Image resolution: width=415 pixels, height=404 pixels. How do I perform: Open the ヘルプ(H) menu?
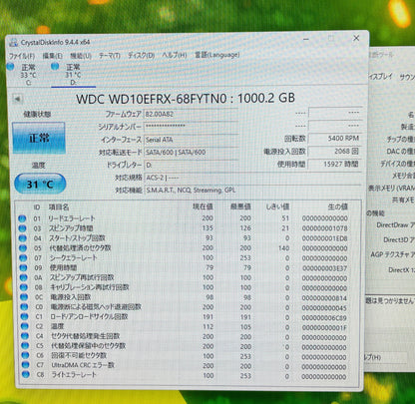pyautogui.click(x=175, y=55)
